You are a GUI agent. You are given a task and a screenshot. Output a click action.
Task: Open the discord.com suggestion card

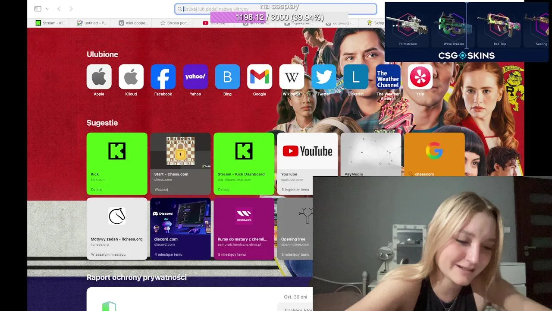180,228
